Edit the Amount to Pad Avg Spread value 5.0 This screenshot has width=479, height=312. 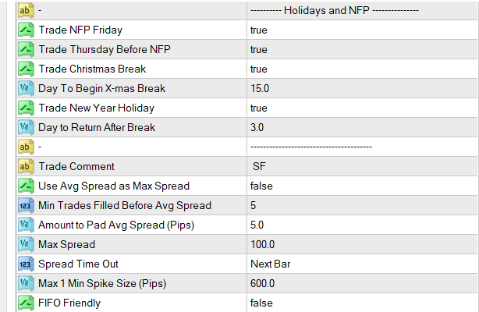point(258,225)
